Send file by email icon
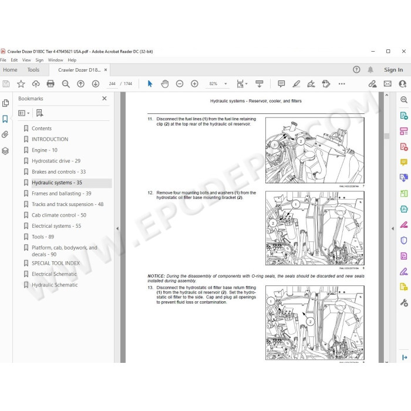 click(x=388, y=84)
